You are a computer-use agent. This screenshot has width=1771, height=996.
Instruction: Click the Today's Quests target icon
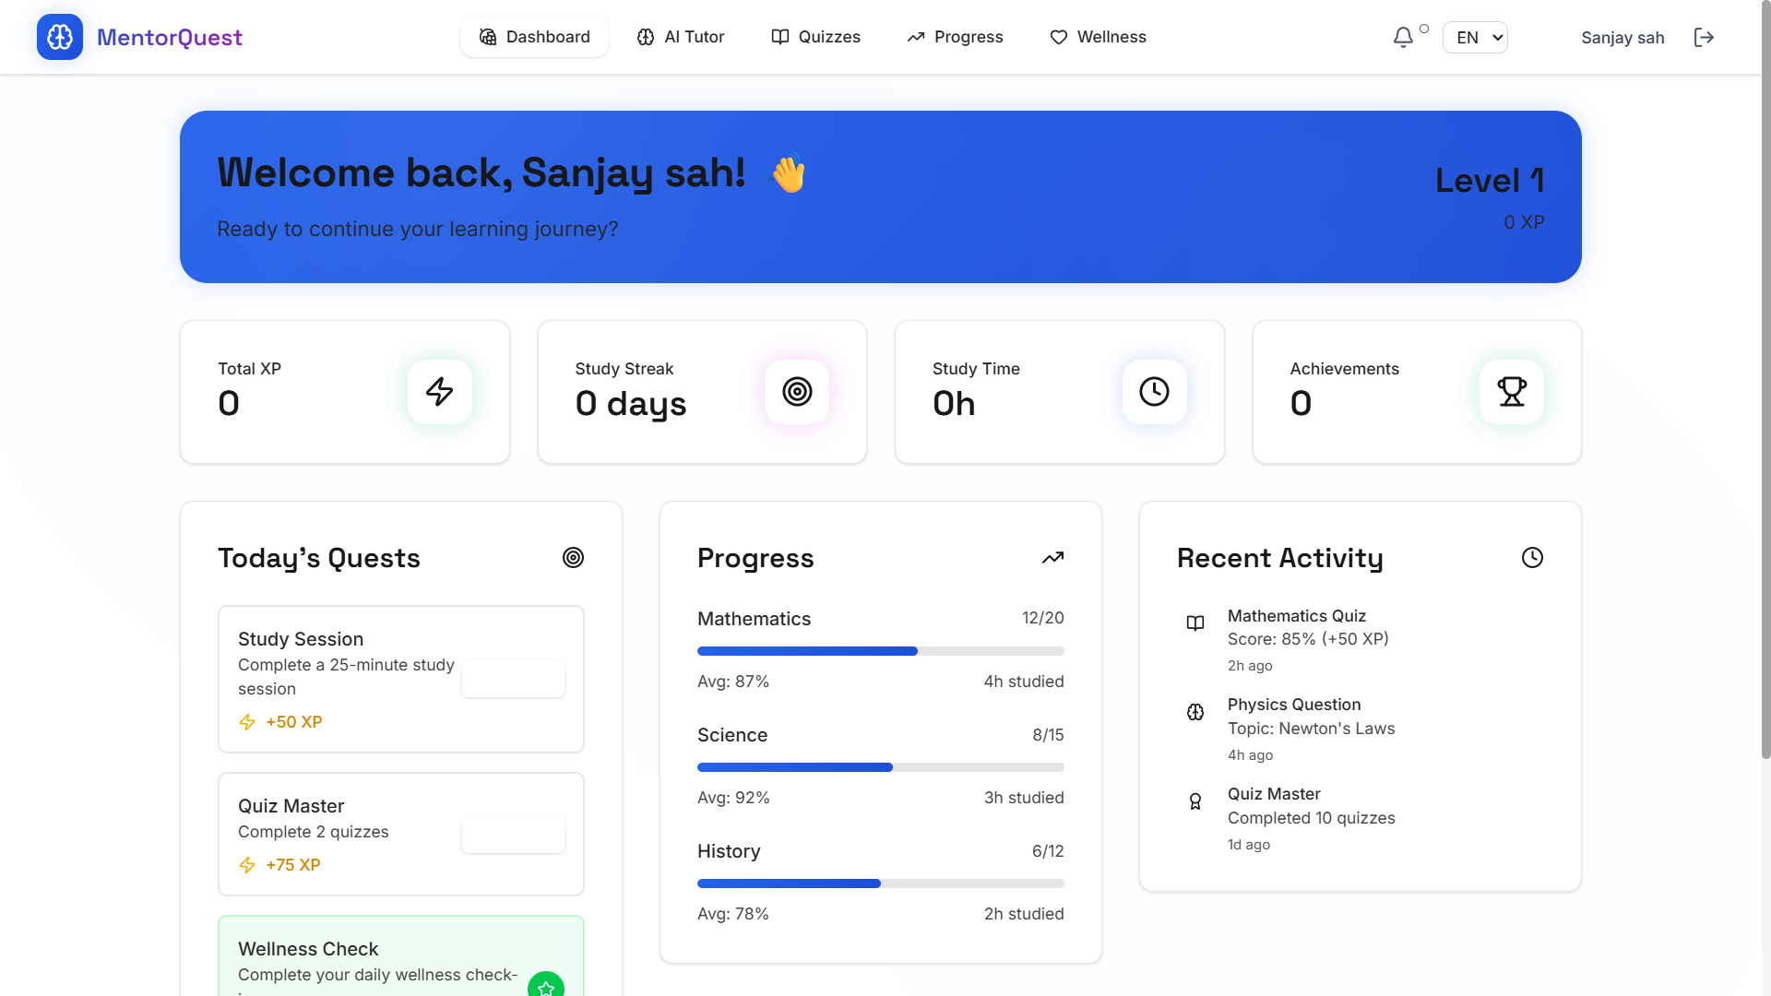(573, 558)
